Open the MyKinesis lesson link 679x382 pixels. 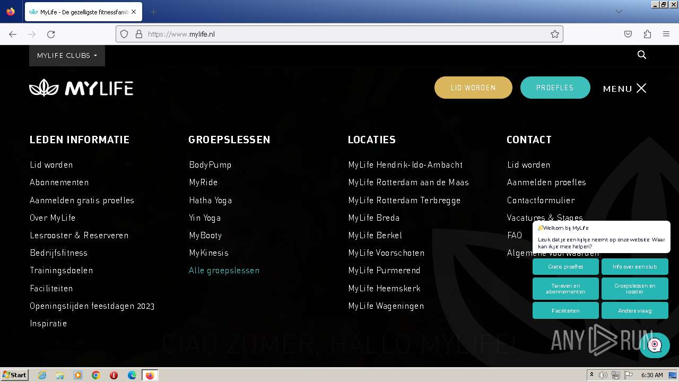pos(209,253)
